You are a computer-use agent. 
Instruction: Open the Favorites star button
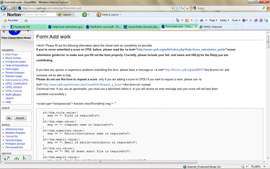(x=11, y=20)
